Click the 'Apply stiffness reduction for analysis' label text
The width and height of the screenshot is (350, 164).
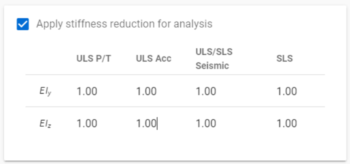pos(124,24)
